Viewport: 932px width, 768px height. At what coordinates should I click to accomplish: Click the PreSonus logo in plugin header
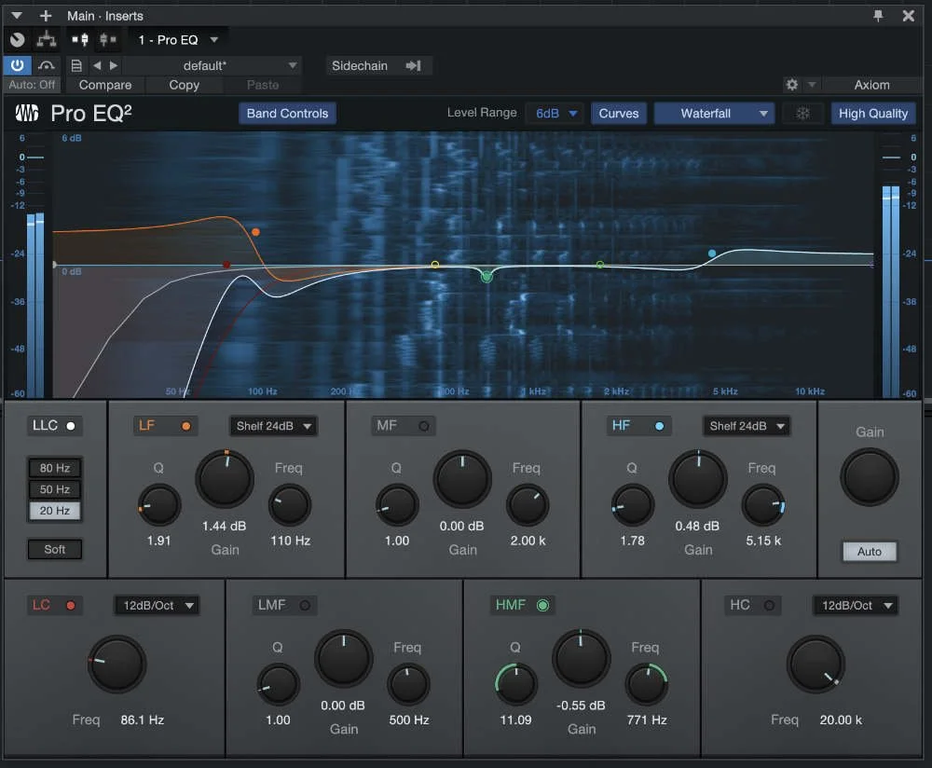[26, 113]
